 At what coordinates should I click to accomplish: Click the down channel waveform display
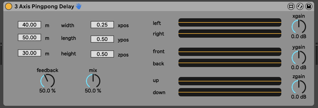point(230,92)
